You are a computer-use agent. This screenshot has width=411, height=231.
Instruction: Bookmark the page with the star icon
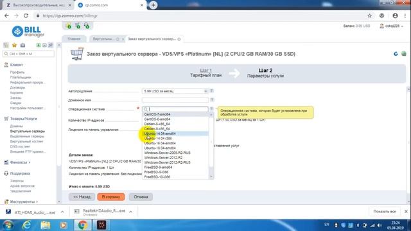point(370,15)
